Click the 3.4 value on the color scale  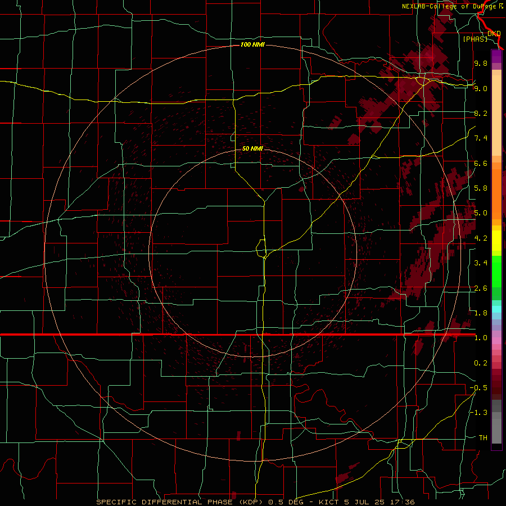pos(481,263)
